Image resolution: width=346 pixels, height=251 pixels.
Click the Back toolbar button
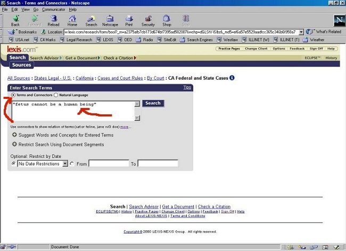(15, 21)
